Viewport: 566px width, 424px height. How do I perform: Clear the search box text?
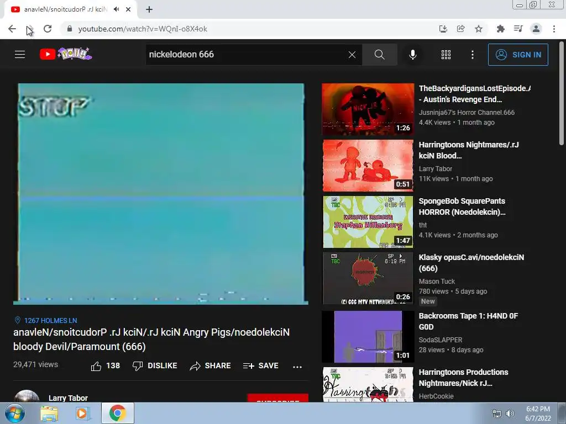pos(352,55)
